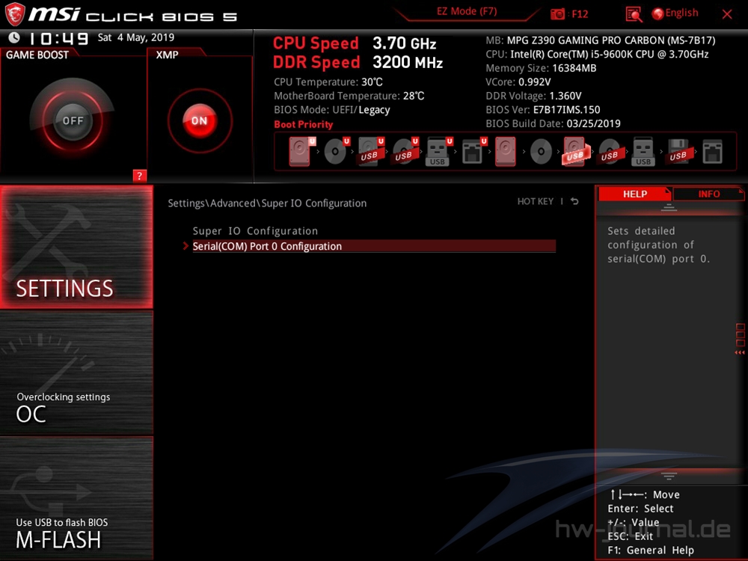
Task: Click the red triple-arrow side panel handle
Action: click(740, 352)
